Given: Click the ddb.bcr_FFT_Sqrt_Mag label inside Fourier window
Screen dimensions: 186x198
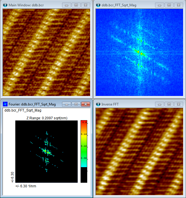Looking at the screenshot, I should (x=23, y=110).
